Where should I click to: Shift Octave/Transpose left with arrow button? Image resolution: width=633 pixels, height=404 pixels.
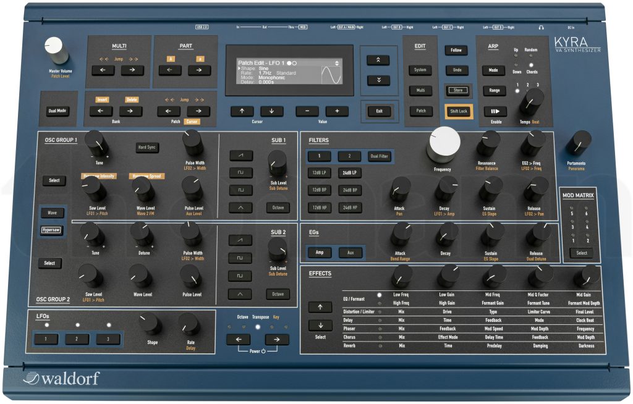(239, 339)
